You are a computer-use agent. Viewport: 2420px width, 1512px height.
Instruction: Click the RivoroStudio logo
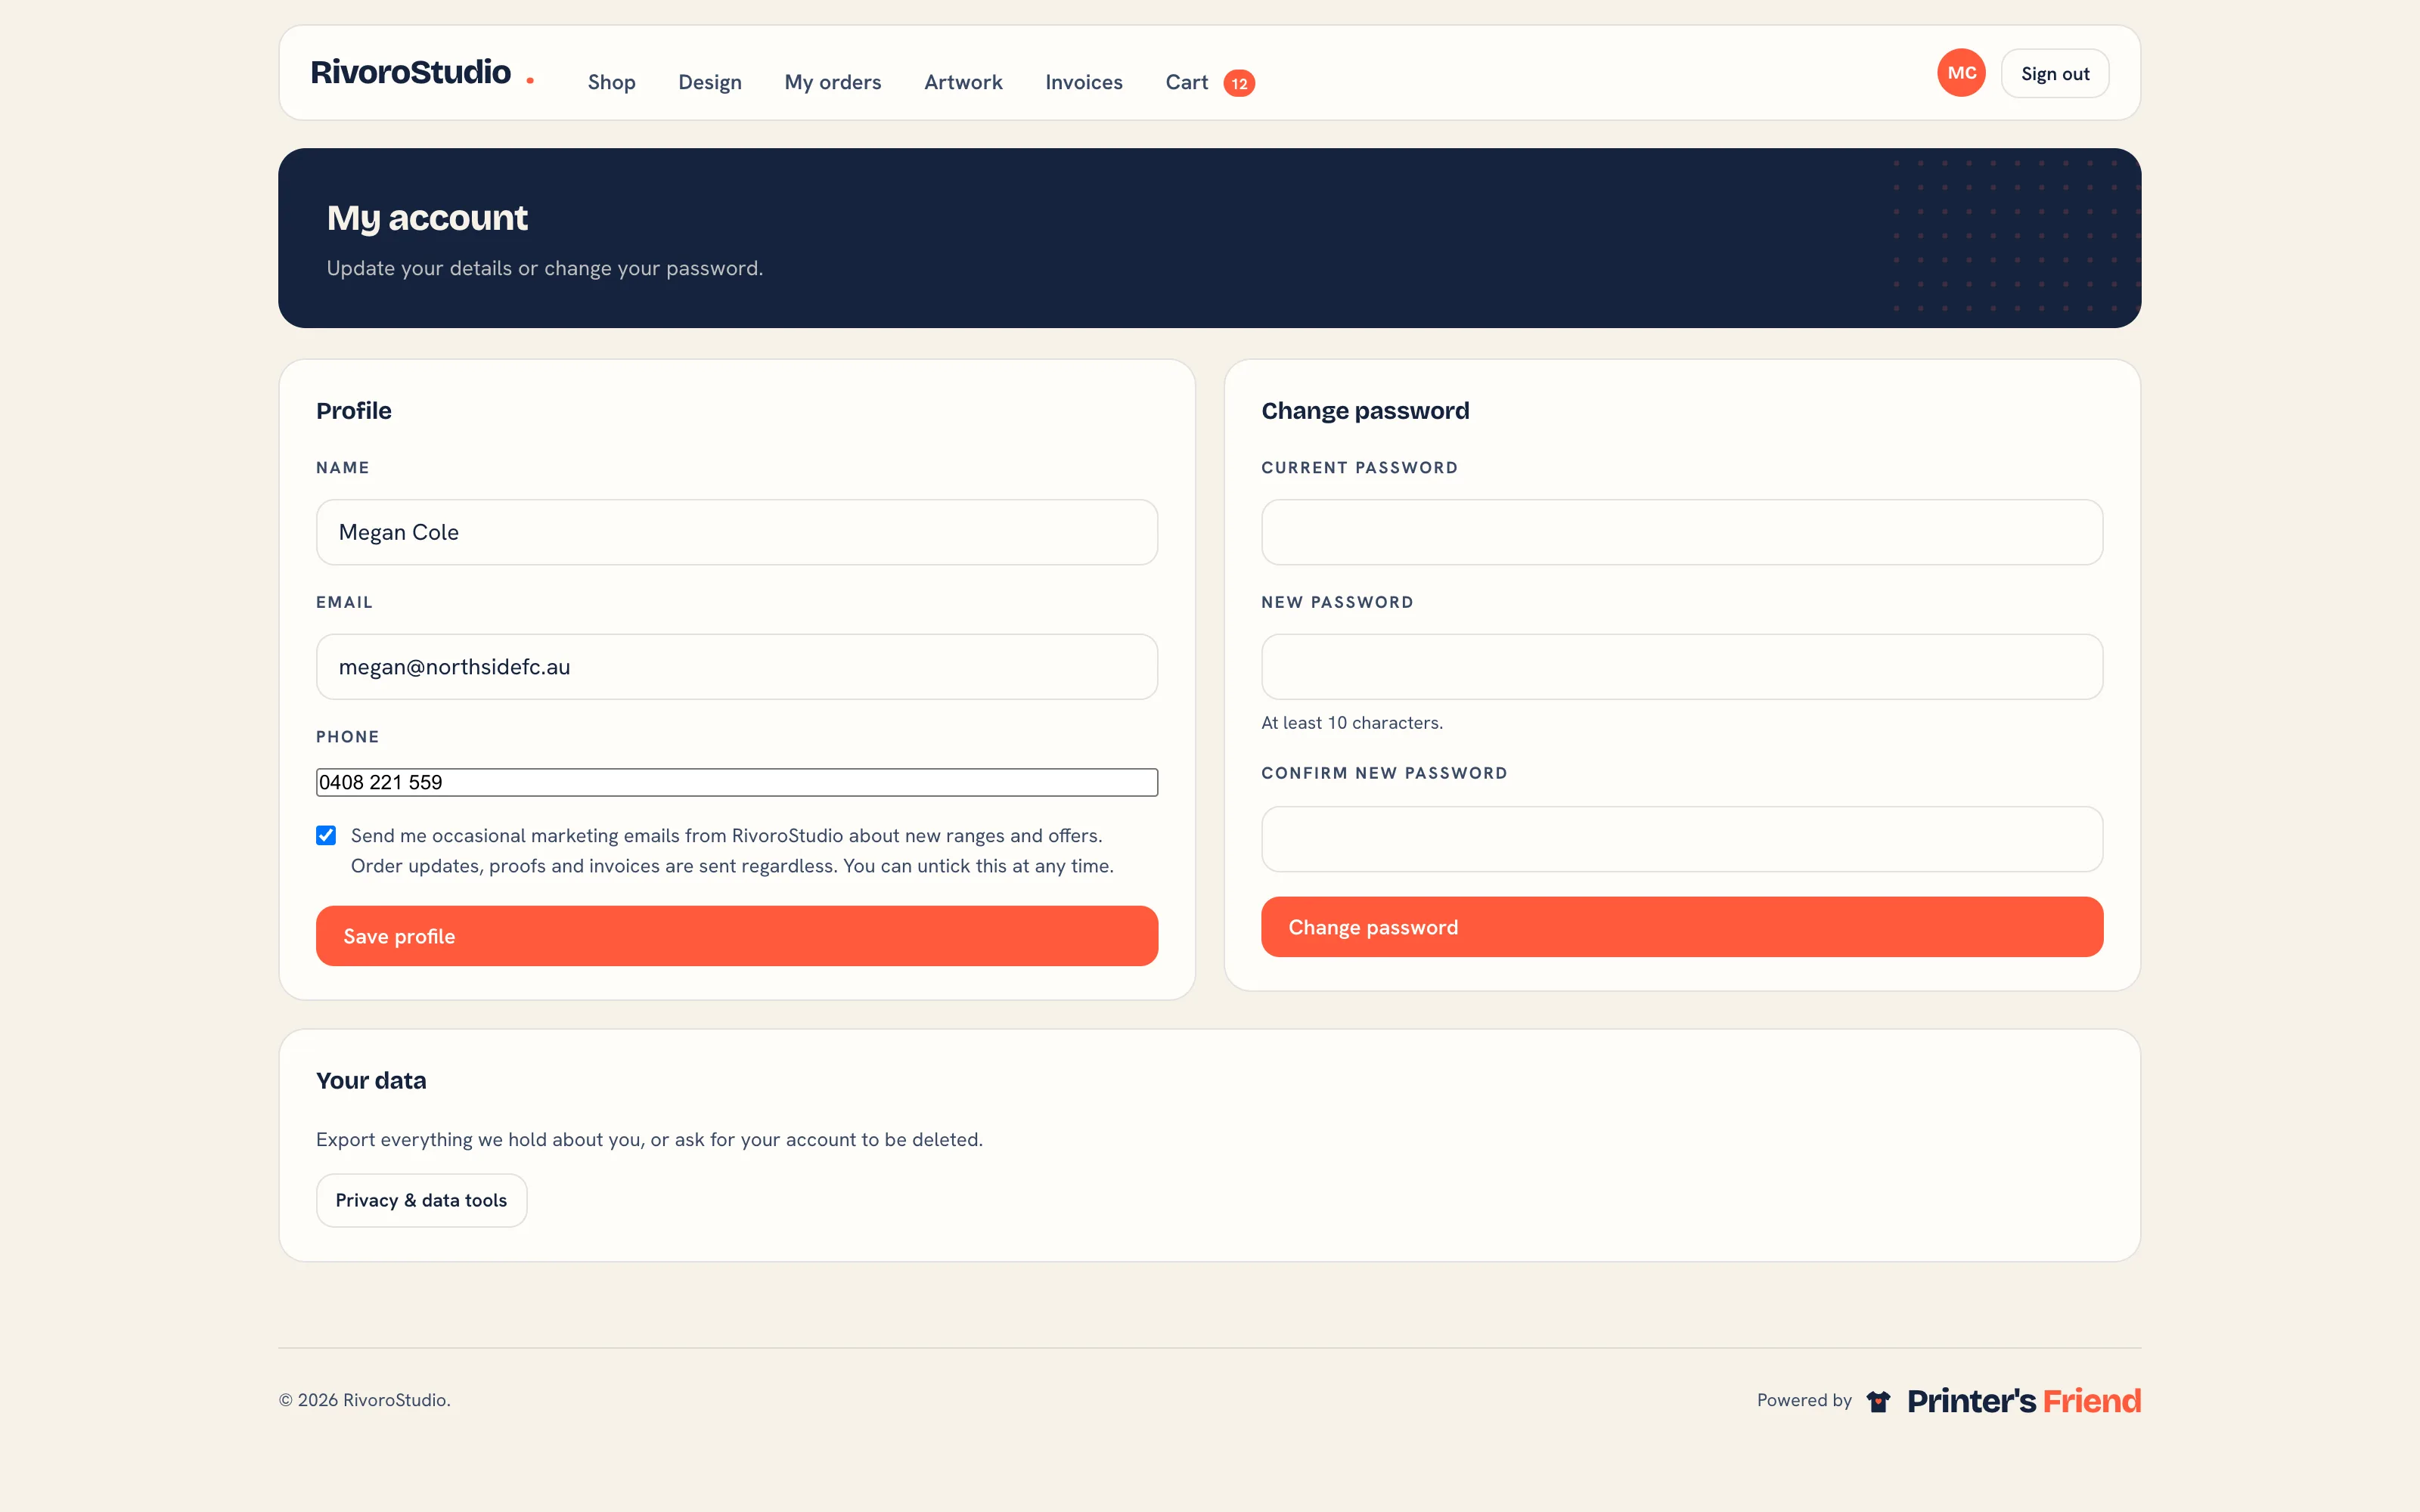422,73
